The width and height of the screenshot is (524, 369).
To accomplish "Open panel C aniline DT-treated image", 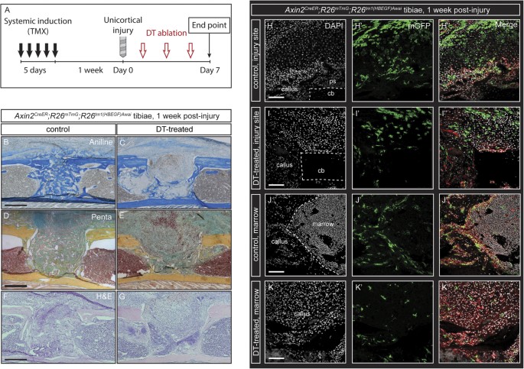I will 174,172.
